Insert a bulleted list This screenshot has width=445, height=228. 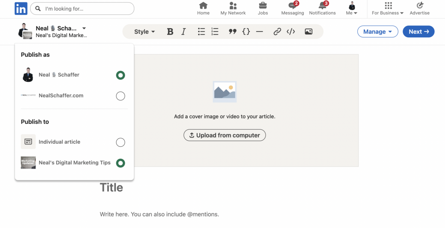(x=201, y=31)
